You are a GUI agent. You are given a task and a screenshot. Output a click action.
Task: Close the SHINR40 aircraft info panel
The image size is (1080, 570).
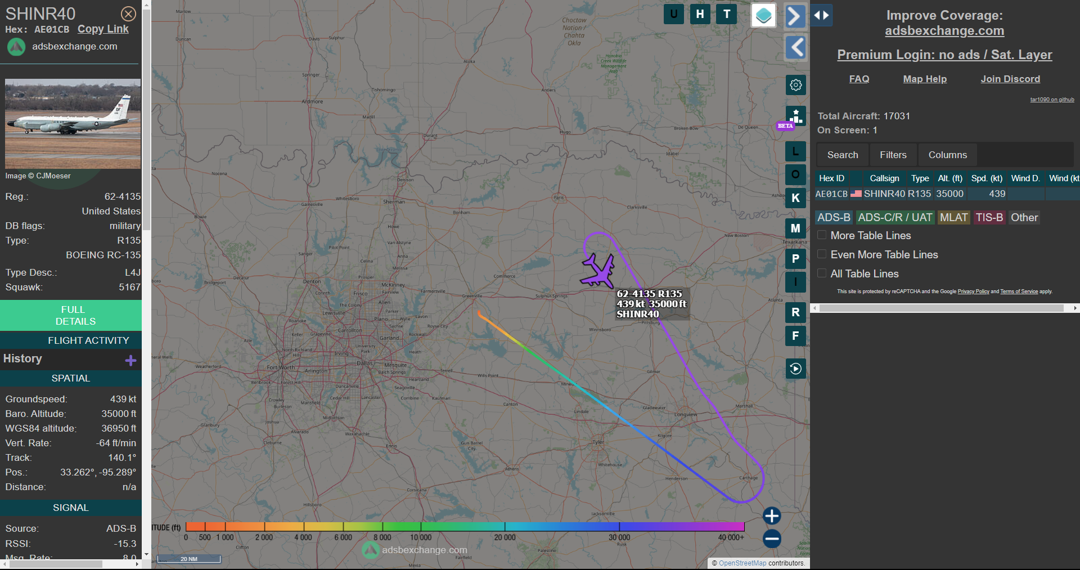click(x=128, y=14)
